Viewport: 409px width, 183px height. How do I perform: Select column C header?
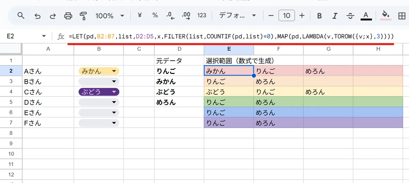[139, 49]
